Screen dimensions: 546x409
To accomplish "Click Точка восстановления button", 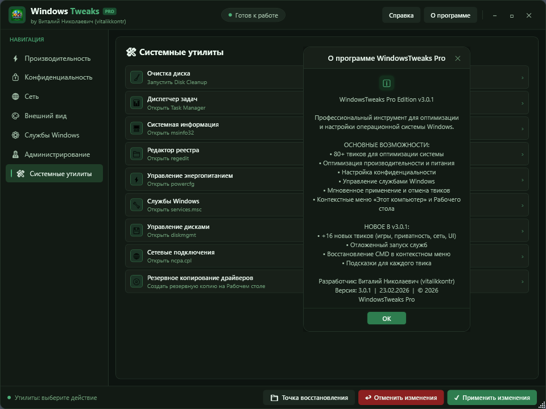I will point(309,398).
